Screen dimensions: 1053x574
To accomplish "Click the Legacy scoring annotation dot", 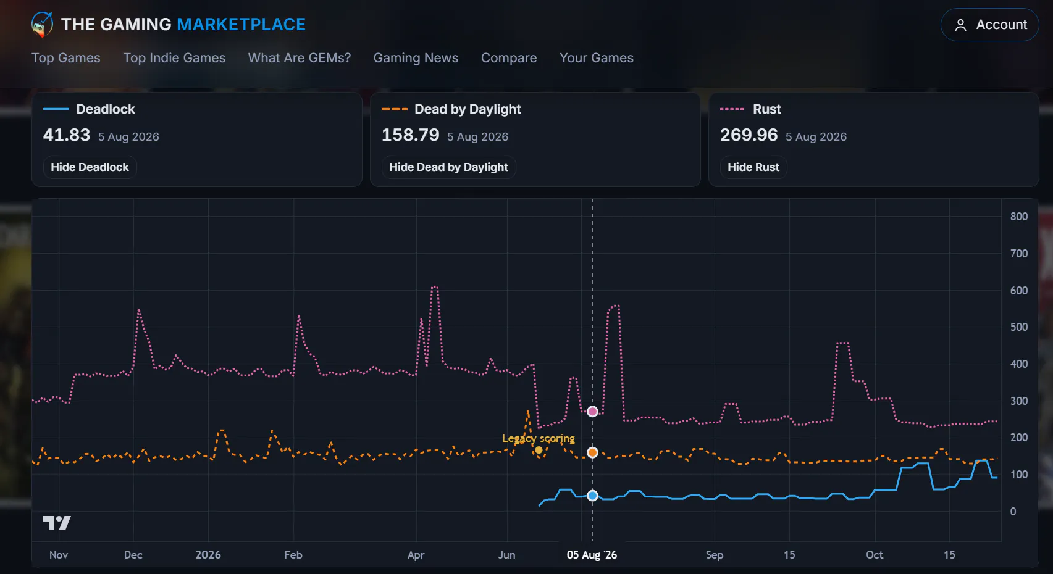I will 539,450.
